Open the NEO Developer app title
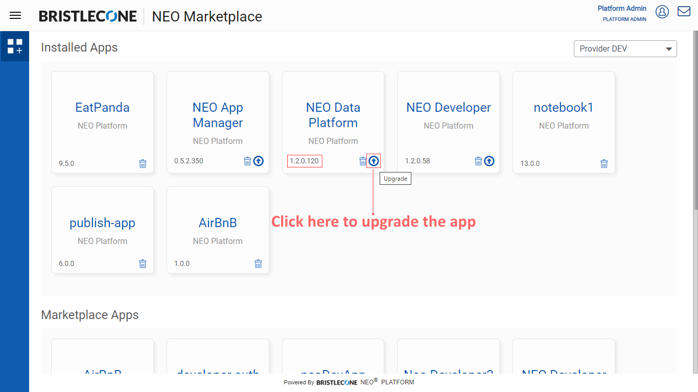This screenshot has width=698, height=392. 449,108
